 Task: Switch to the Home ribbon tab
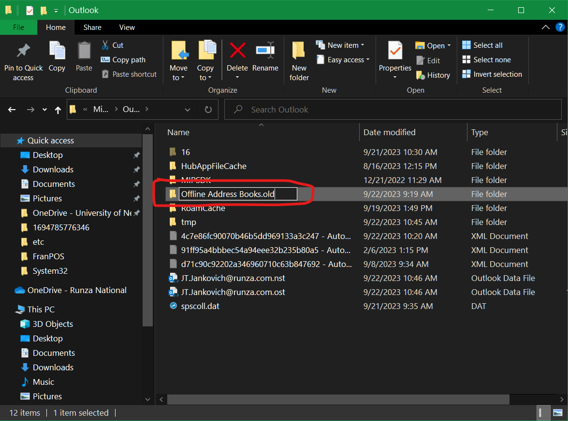(56, 28)
